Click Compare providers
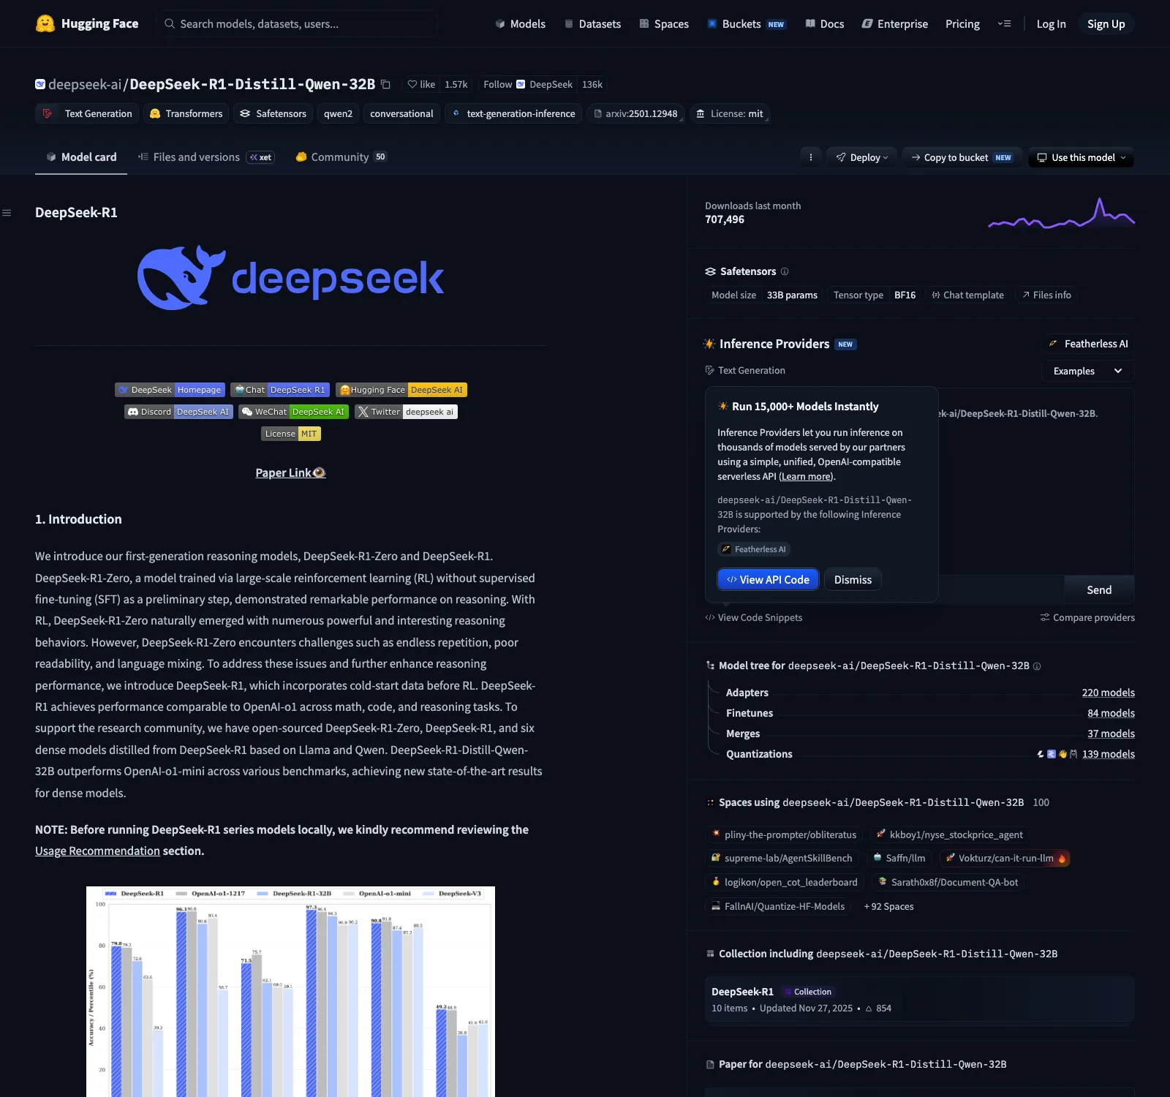This screenshot has width=1170, height=1097. pyautogui.click(x=1087, y=617)
